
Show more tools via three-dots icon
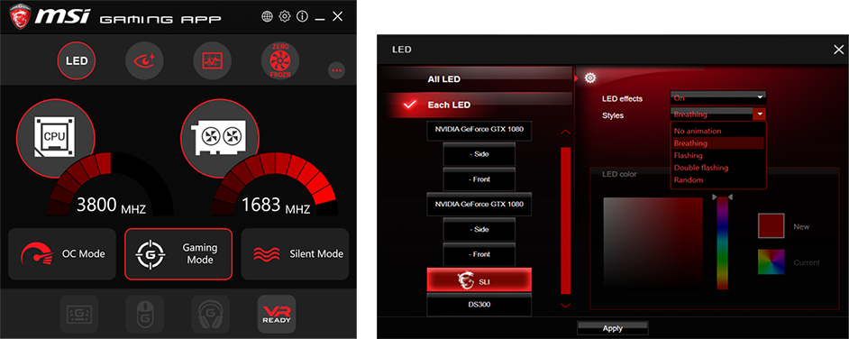click(336, 70)
